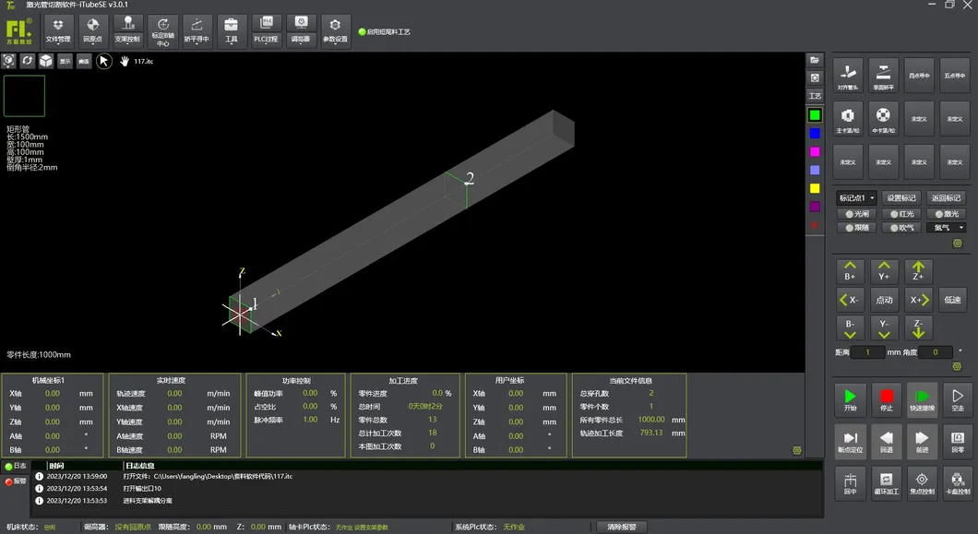Toggle the 激光 laser switch
This screenshot has height=534, width=978.
947,214
